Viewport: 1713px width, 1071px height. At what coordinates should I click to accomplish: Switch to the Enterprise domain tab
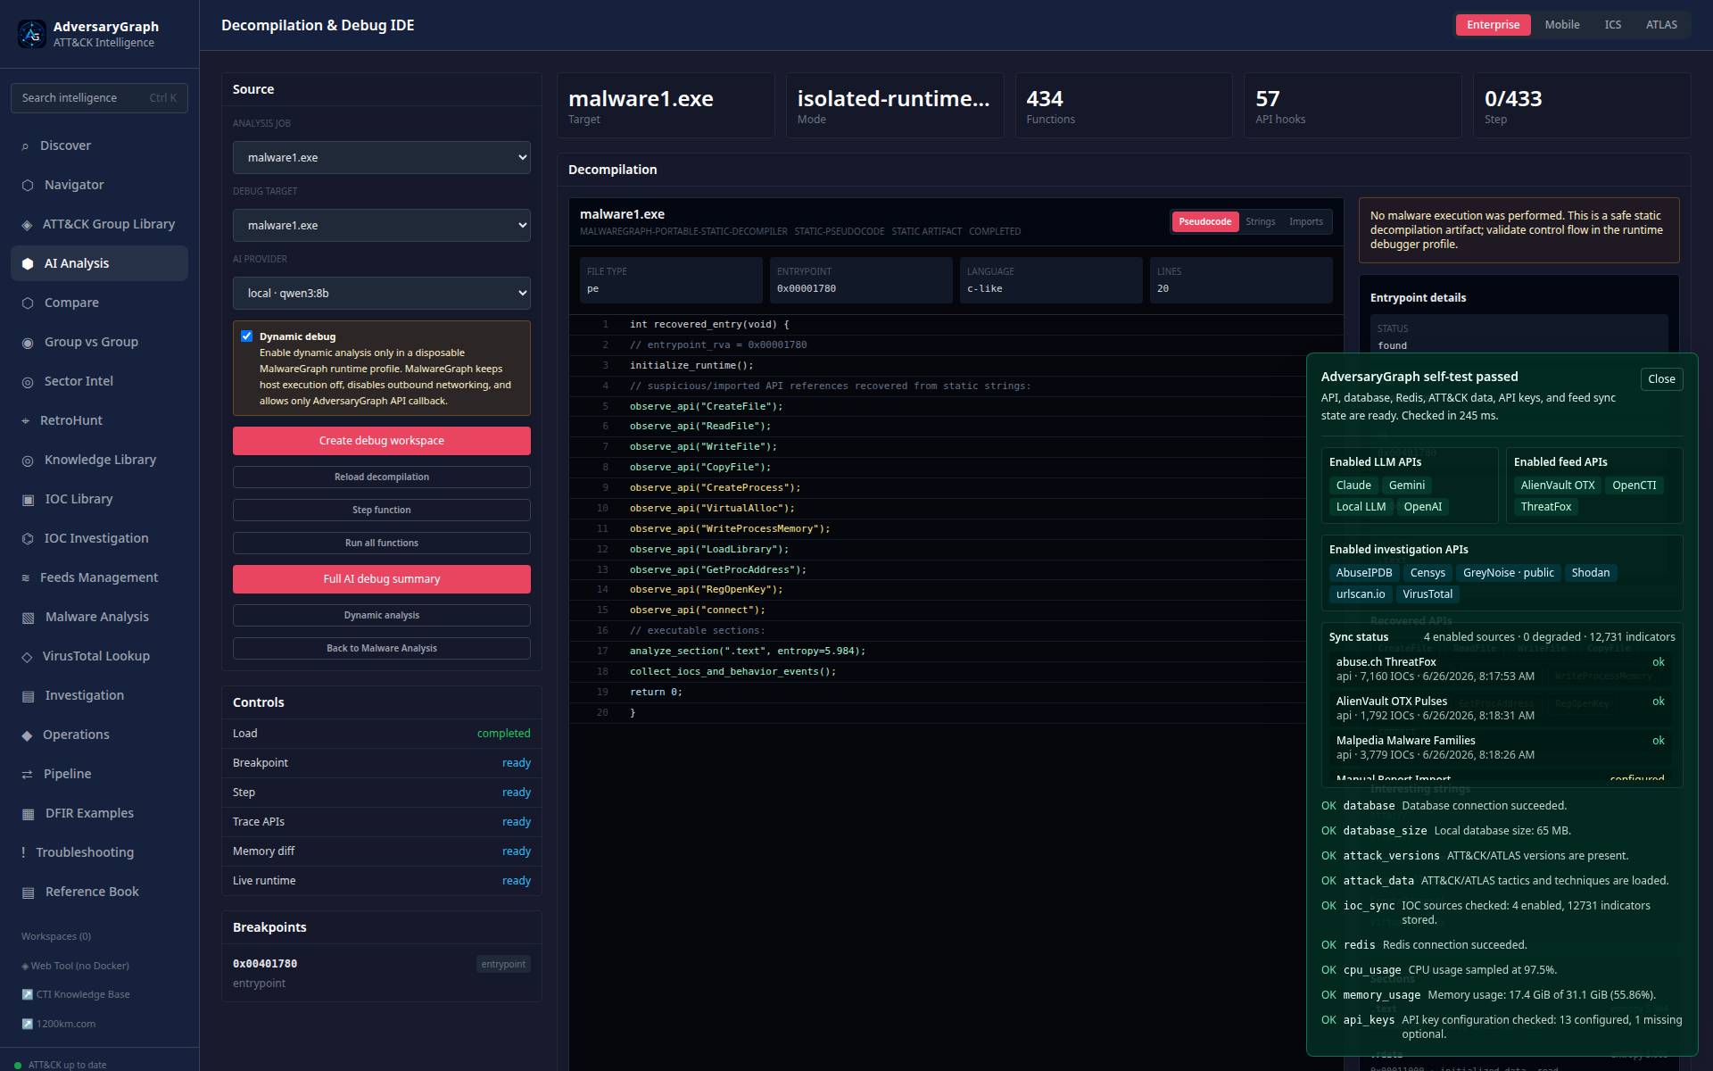[x=1493, y=25]
